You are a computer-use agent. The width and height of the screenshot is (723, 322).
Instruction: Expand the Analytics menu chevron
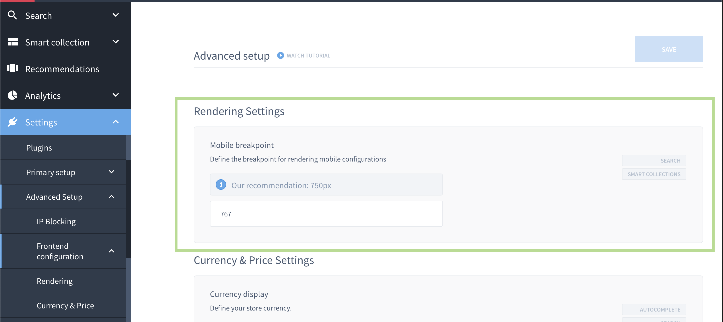[116, 95]
